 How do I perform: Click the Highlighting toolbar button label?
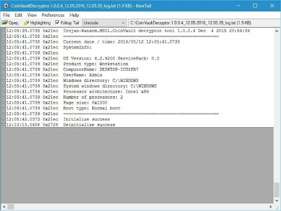point(40,23)
